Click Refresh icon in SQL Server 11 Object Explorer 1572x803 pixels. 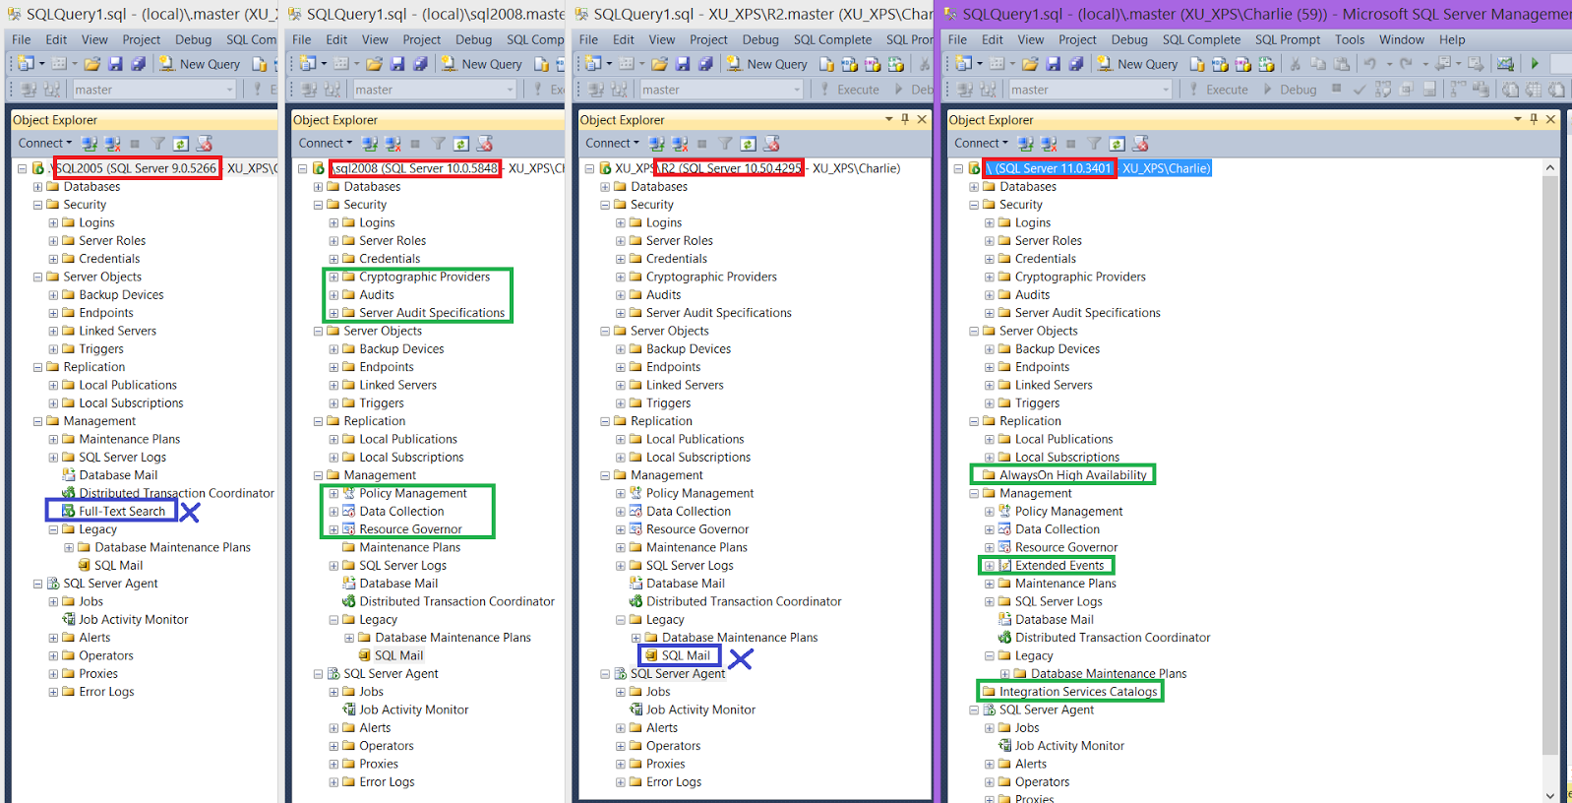pyautogui.click(x=1117, y=144)
